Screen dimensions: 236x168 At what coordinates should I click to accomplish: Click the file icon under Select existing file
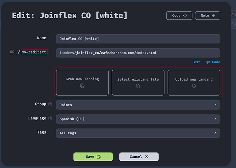[138, 86]
